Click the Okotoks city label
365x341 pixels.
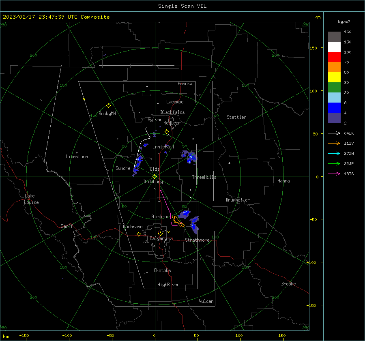[162, 270]
